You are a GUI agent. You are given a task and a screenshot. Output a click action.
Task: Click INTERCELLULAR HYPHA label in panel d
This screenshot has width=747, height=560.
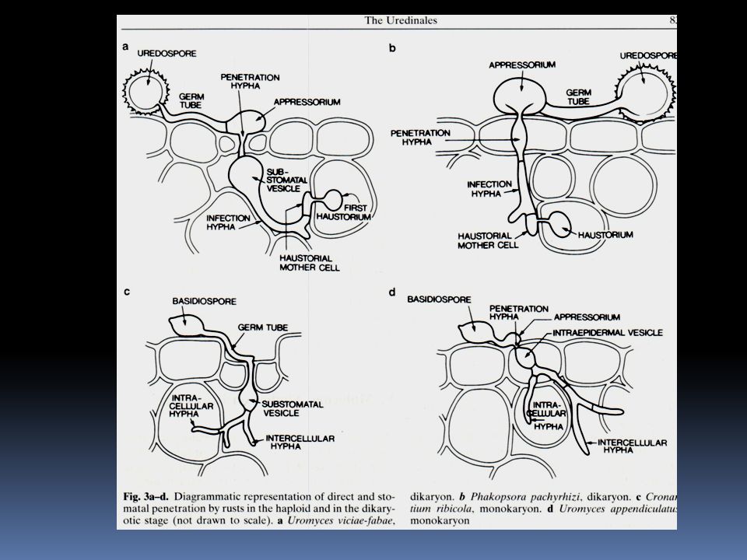click(x=632, y=446)
